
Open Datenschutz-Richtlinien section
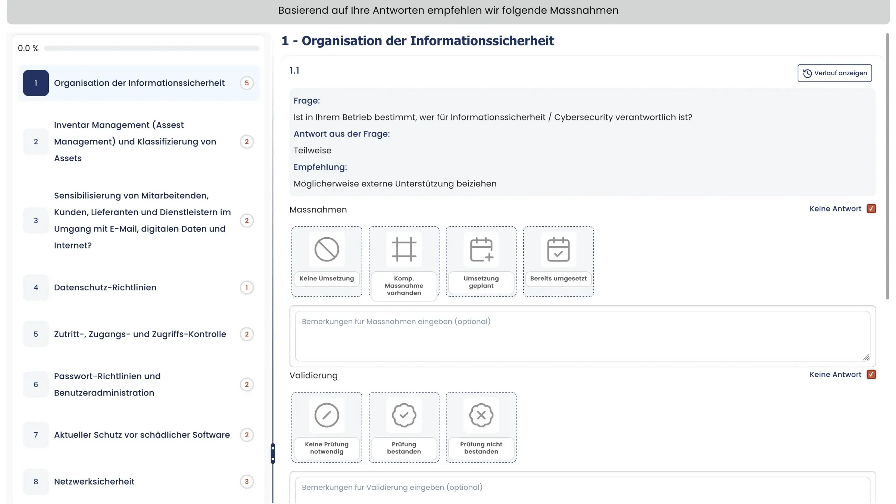click(105, 287)
